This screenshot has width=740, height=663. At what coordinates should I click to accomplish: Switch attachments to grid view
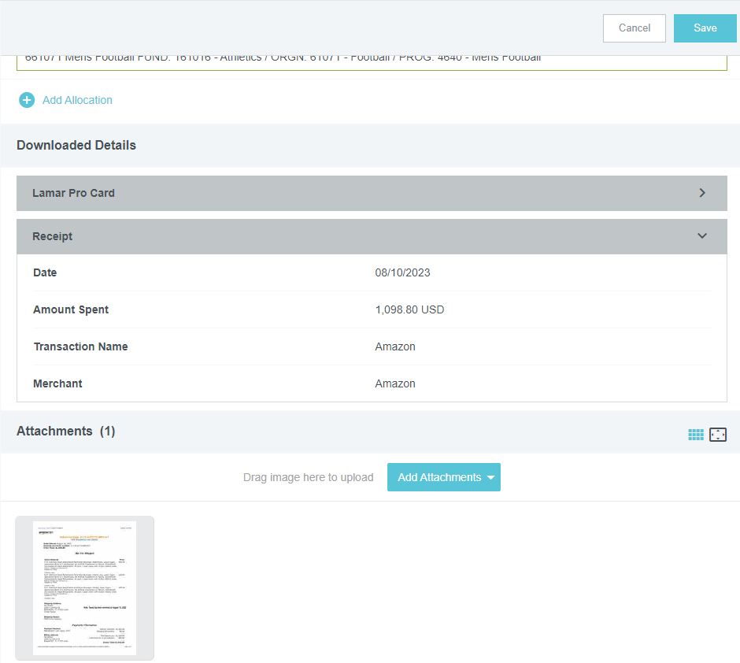(x=696, y=435)
